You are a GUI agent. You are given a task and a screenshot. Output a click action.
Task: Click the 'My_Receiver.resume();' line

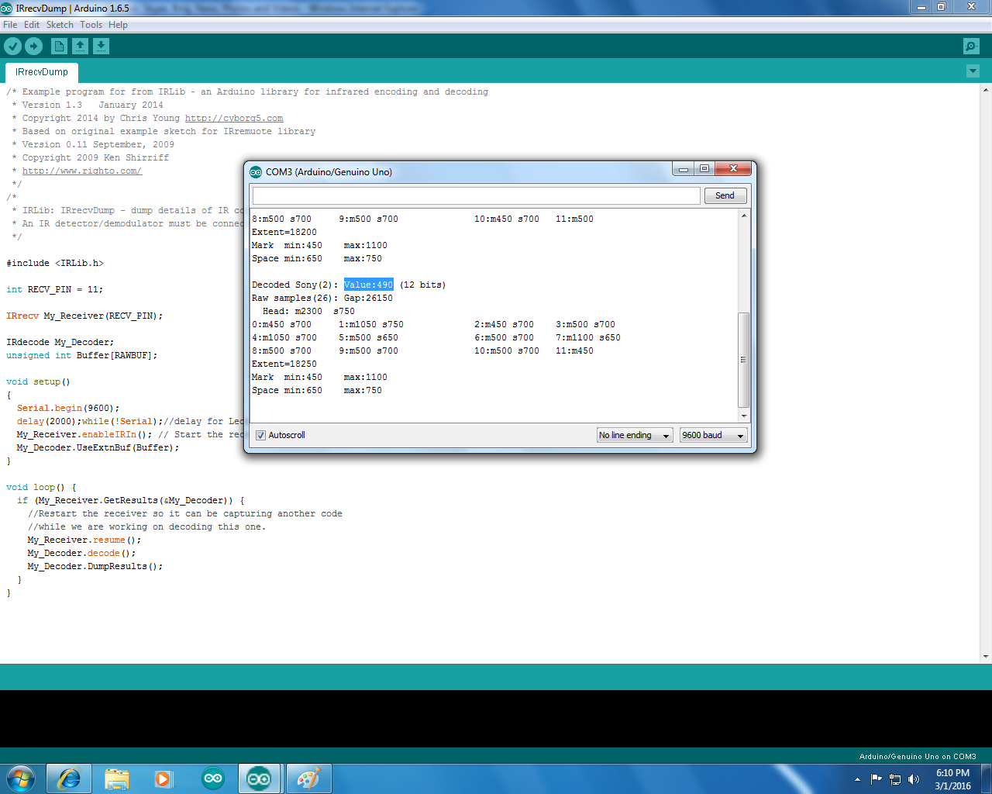pyautogui.click(x=84, y=540)
